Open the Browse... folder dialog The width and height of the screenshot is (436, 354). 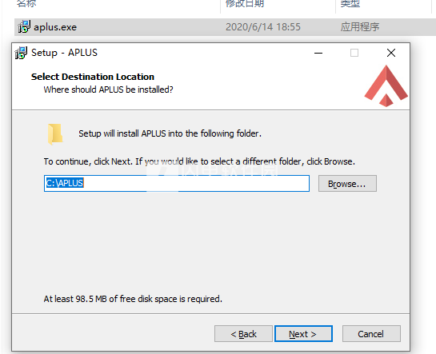tap(347, 183)
